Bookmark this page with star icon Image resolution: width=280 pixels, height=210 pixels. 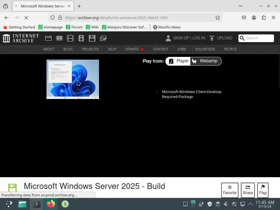coord(217,17)
